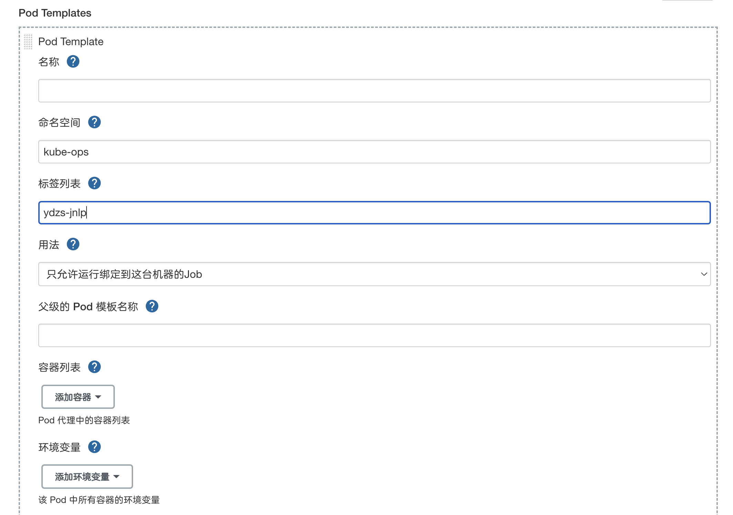Viewport: 733px width, 515px height.
Task: Focus the 命名空间 field containing kube-ops
Action: 374,152
